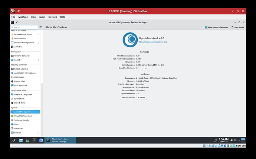Expand the Search settings submenu arrow
The width and height of the screenshot is (256, 159).
39,60
